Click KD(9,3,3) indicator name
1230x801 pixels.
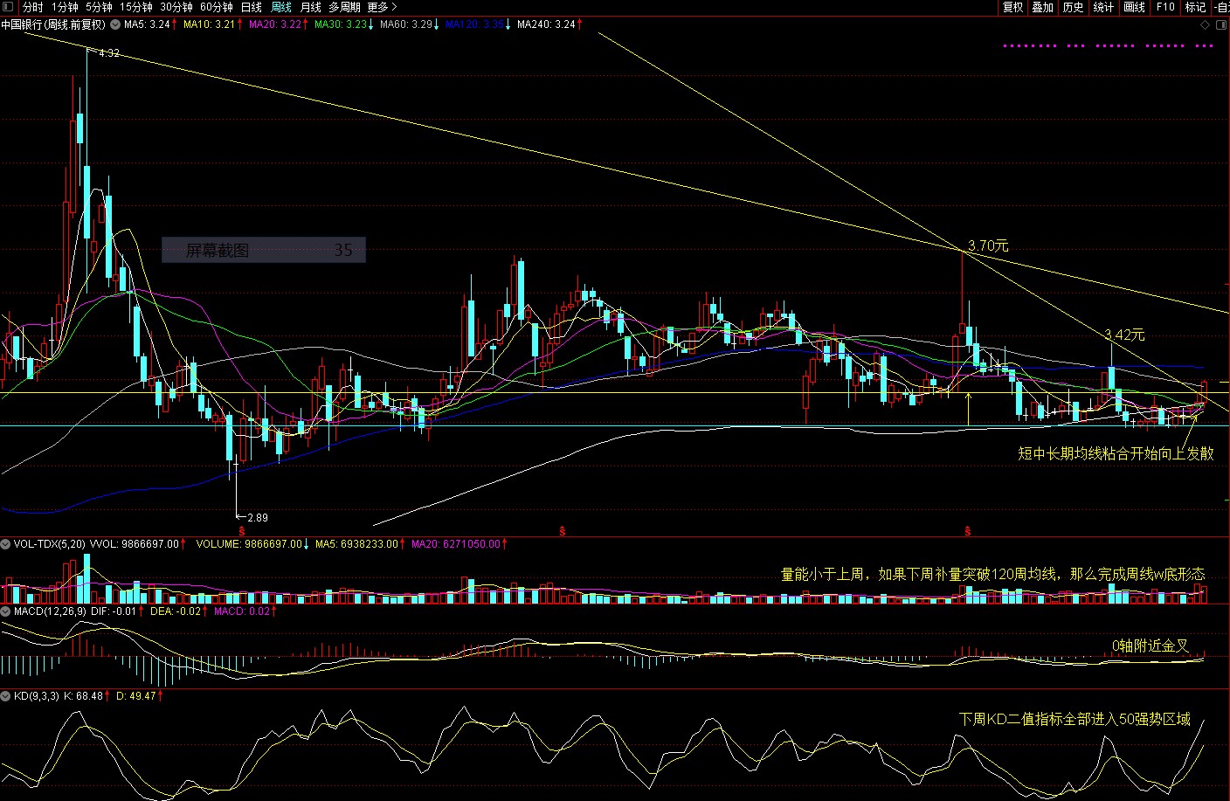37,696
